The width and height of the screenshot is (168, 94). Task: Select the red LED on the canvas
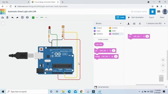pyautogui.click(x=49, y=28)
